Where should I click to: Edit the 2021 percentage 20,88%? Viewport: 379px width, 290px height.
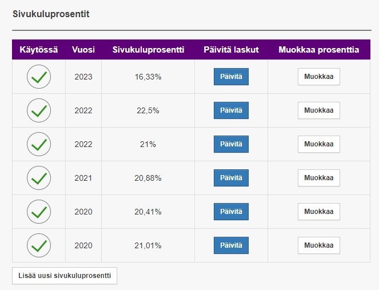(319, 178)
